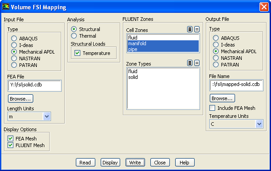This screenshot has height=171, width=271.
Task: Select all Cell Zones icon
Action: point(190,29)
